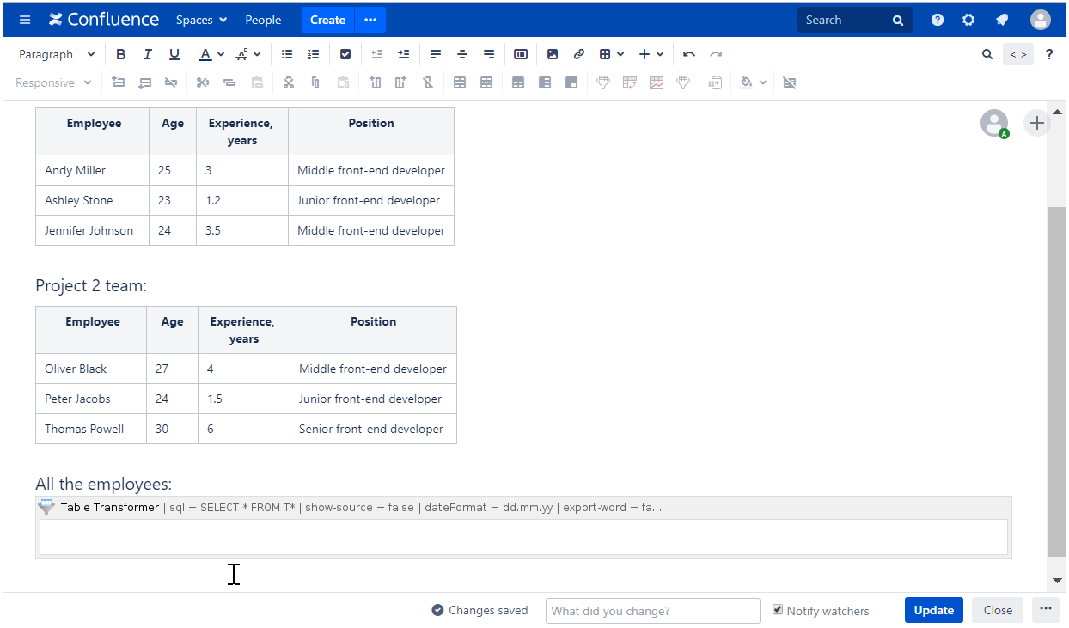The height and width of the screenshot is (628, 1069).
Task: Undo the last edit
Action: (x=688, y=54)
